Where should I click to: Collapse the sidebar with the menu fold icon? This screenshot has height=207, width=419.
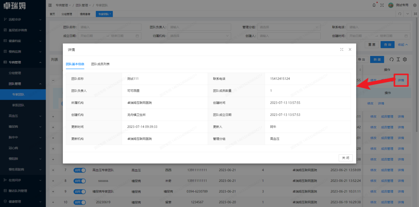(50, 5)
